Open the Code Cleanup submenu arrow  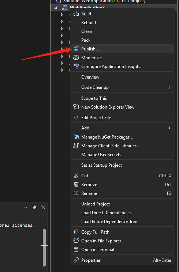169,87
